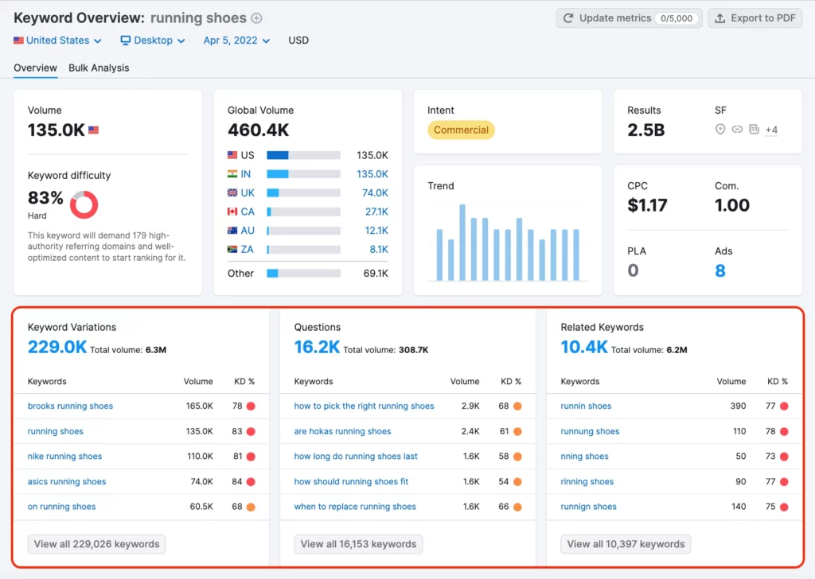Click the $1.17 CPC value
Screen dimensions: 815x579
647,205
